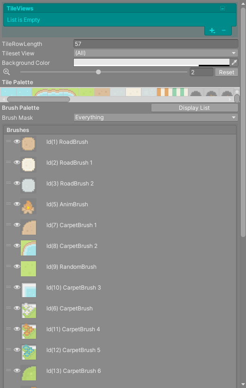This screenshot has width=246, height=388.
Task: Click the Tile Palette horizontal scrollbar thumb
Action: tap(38, 99)
